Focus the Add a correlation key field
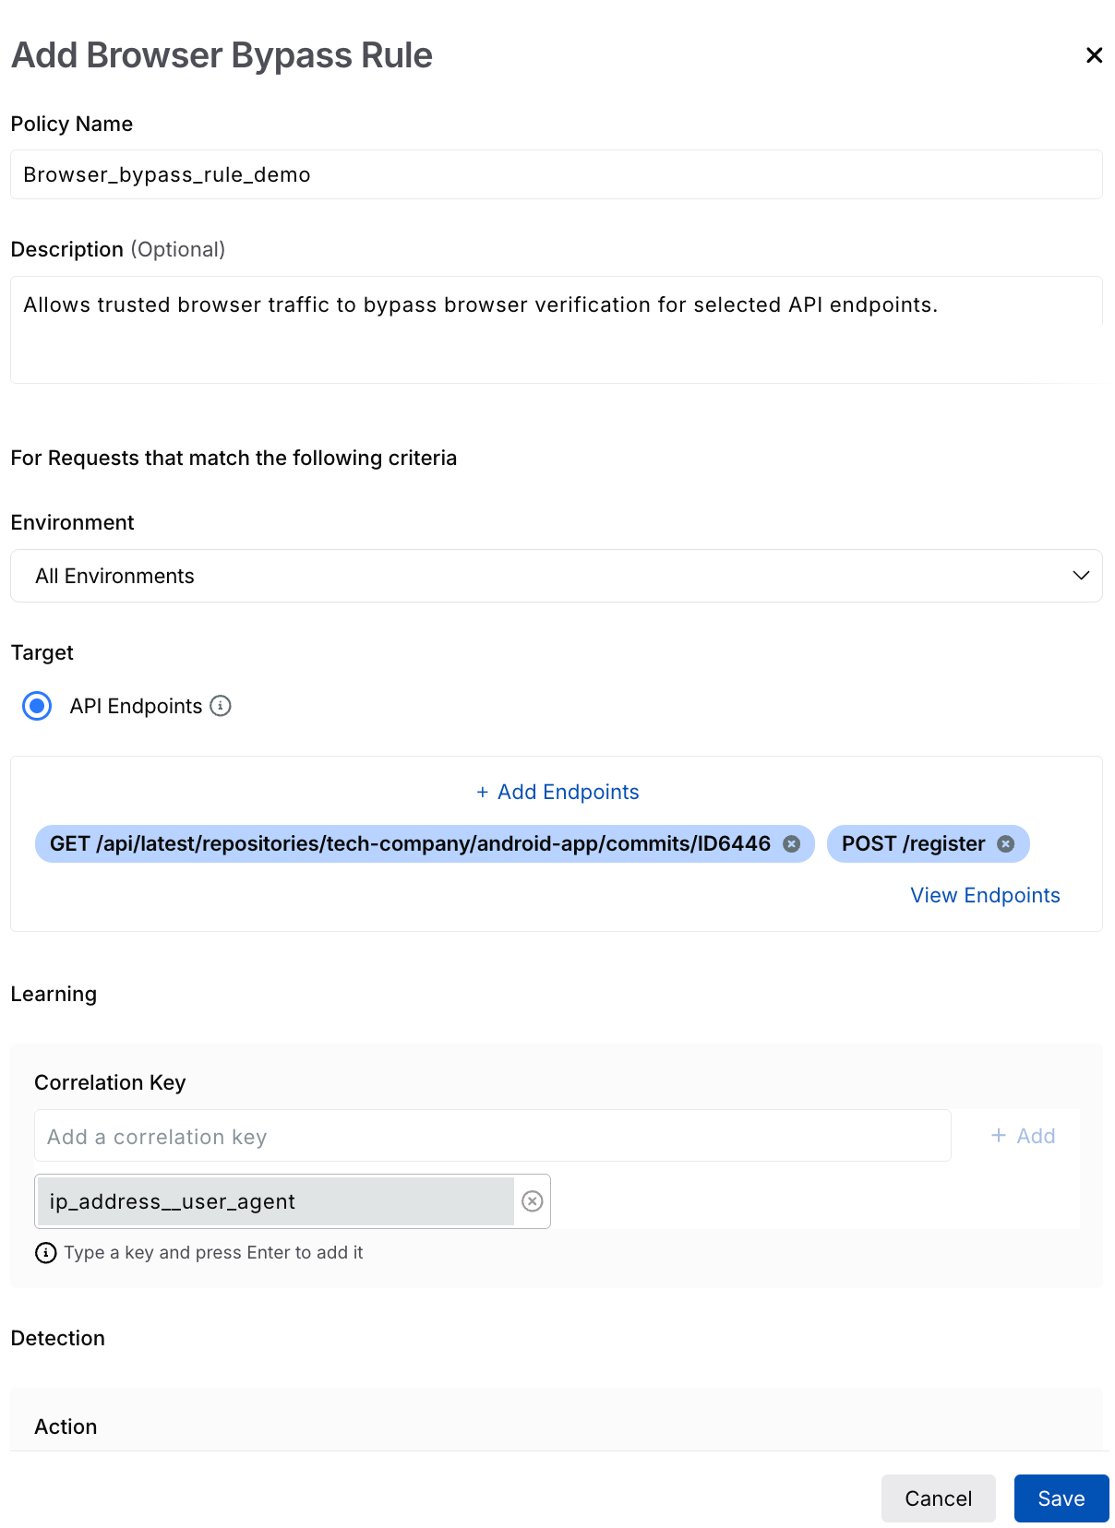Screen dimensions: 1115x1528 tap(493, 1136)
